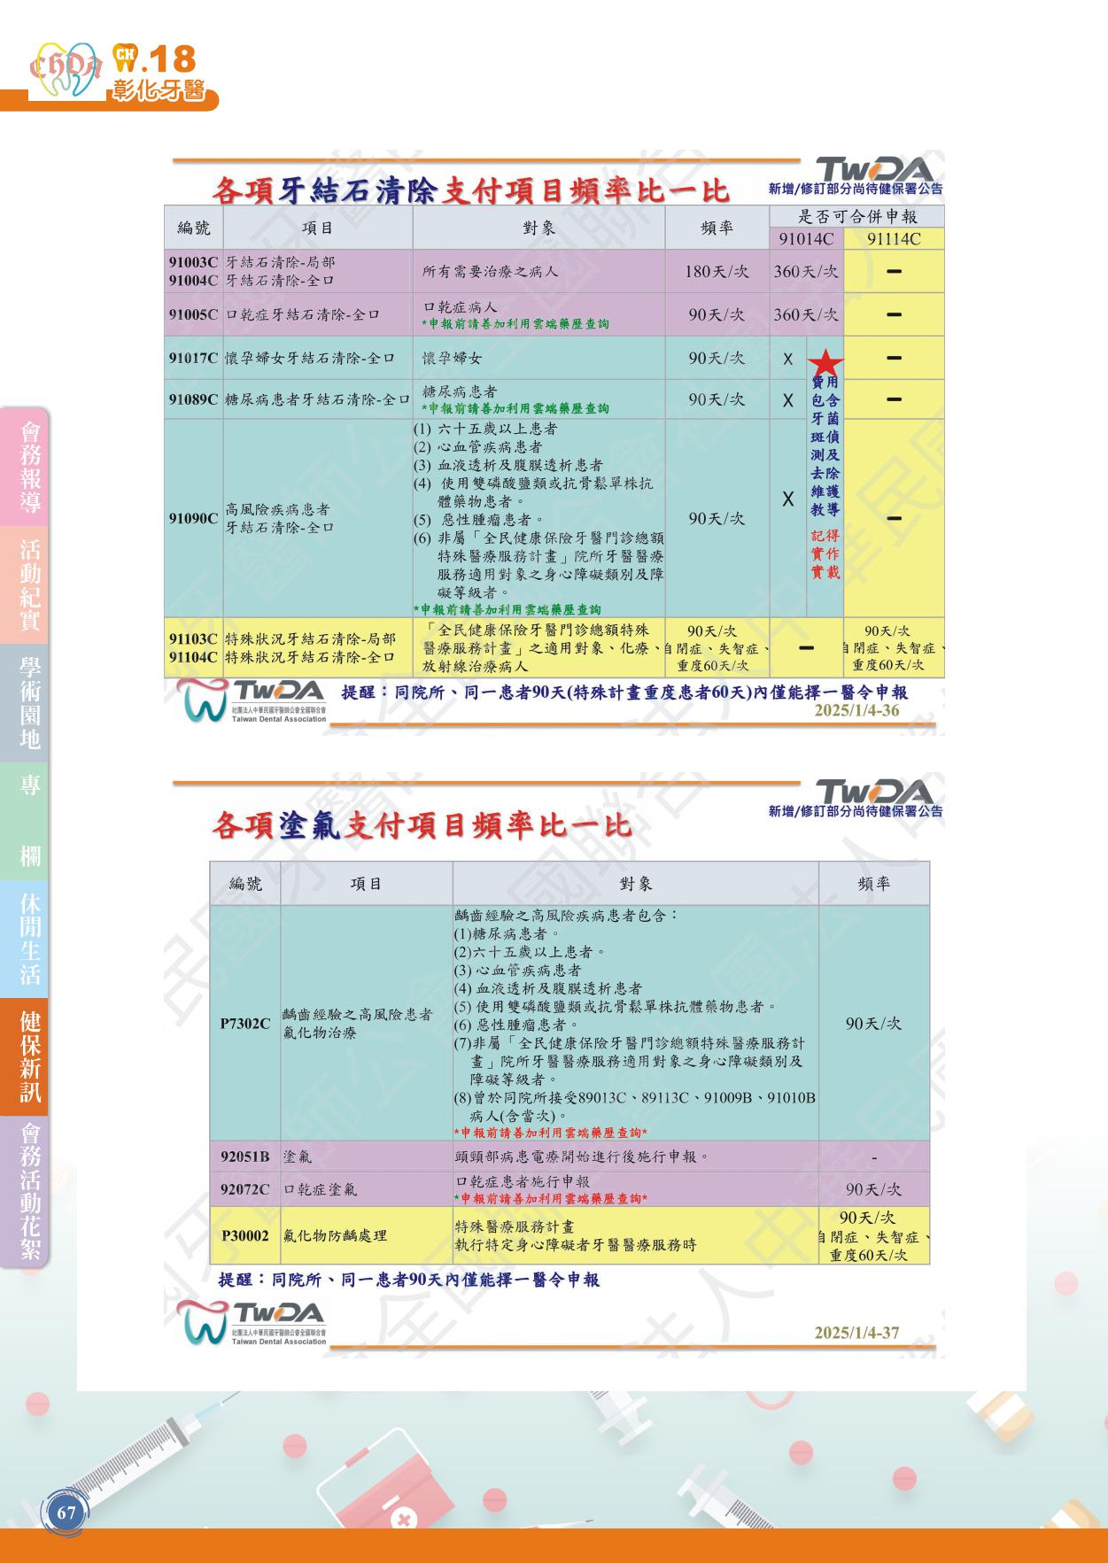The image size is (1108, 1563).
Task: Click the 放射線治療病人 text line
Action: tap(475, 666)
